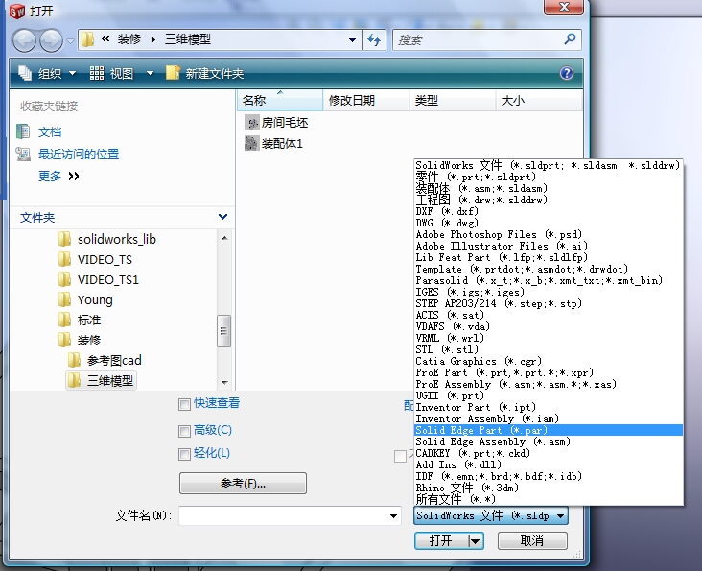This screenshot has height=571, width=702.
Task: Close the 打开 dialog window
Action: (564, 7)
